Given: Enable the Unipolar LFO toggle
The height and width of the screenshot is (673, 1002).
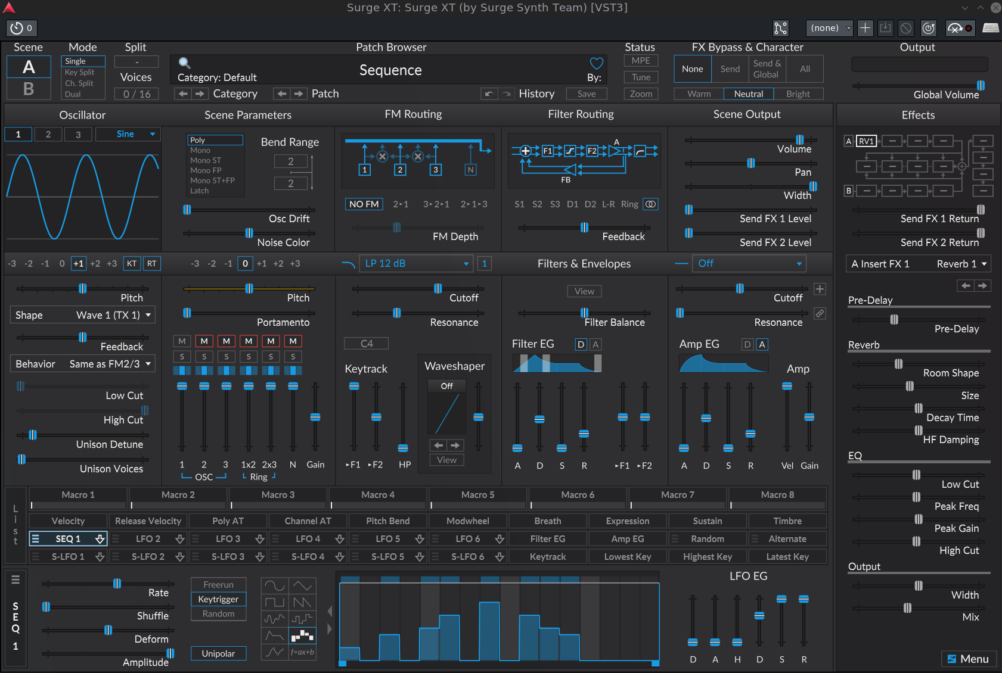Looking at the screenshot, I should coord(218,653).
